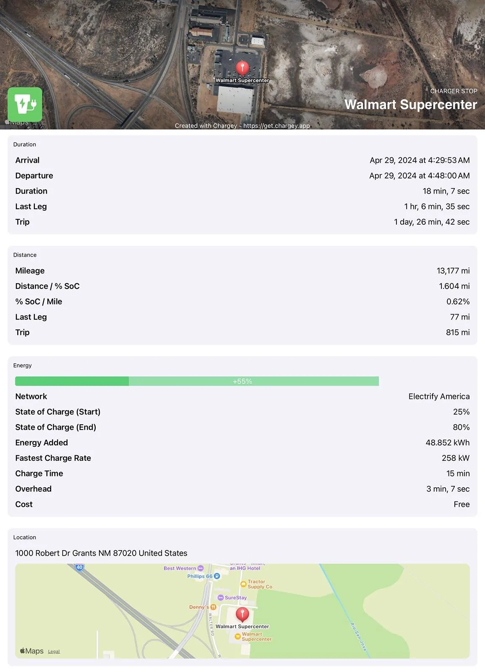Click the +55% charge progress bar
The width and height of the screenshot is (485, 672).
pyautogui.click(x=197, y=381)
